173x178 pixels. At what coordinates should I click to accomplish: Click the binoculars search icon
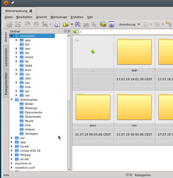tap(78, 24)
